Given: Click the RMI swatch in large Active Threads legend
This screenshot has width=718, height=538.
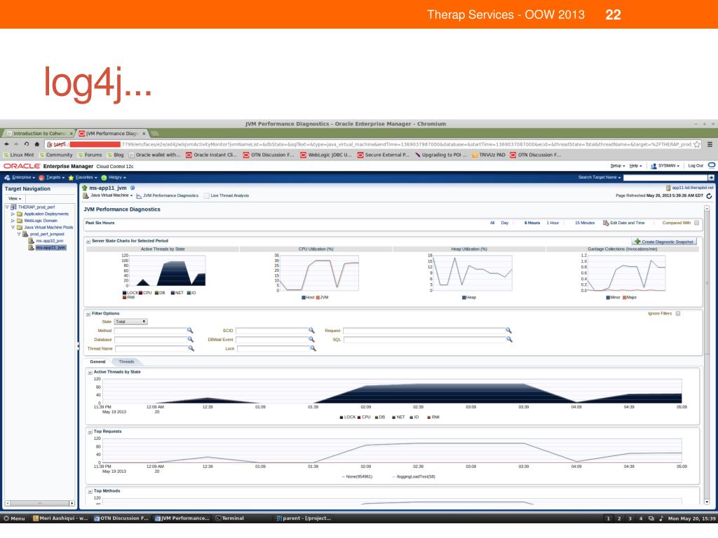Looking at the screenshot, I should pyautogui.click(x=429, y=418).
